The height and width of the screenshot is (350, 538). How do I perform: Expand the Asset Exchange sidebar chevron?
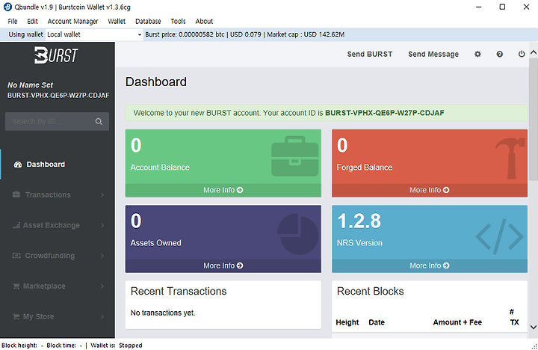pyautogui.click(x=102, y=225)
